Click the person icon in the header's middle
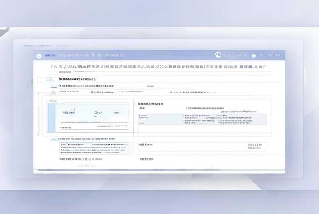Image resolution: width=319 pixels, height=214 pixels. (93, 56)
